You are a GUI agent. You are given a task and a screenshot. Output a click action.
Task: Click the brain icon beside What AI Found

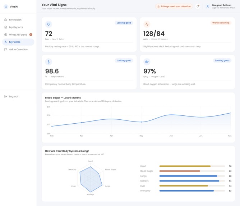(x=6, y=35)
